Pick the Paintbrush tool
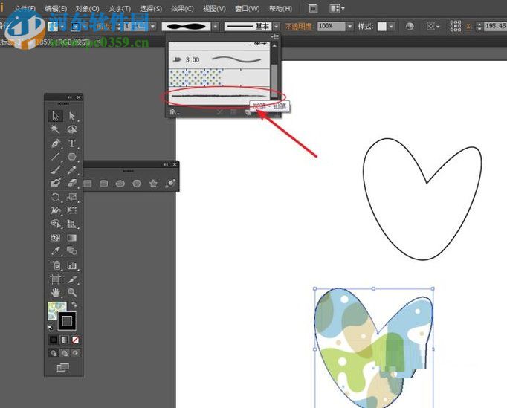 [x=56, y=170]
